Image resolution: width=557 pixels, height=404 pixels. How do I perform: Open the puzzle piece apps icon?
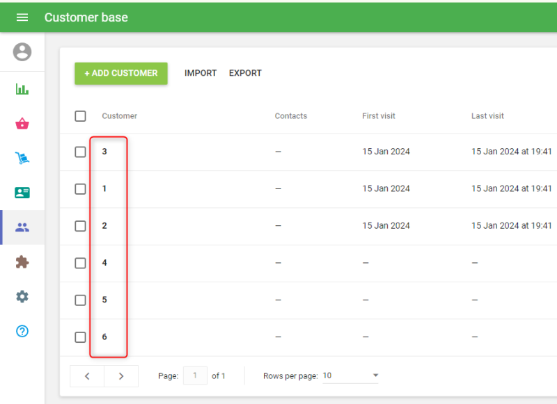22,262
